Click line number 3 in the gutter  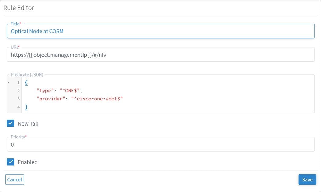18,99
